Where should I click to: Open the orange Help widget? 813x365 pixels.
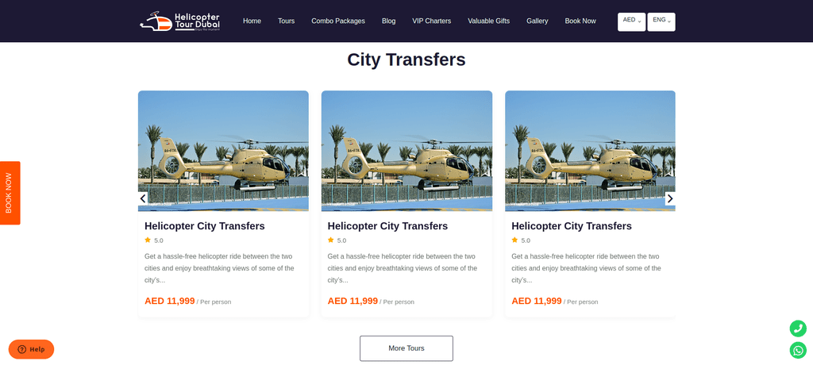pos(31,349)
